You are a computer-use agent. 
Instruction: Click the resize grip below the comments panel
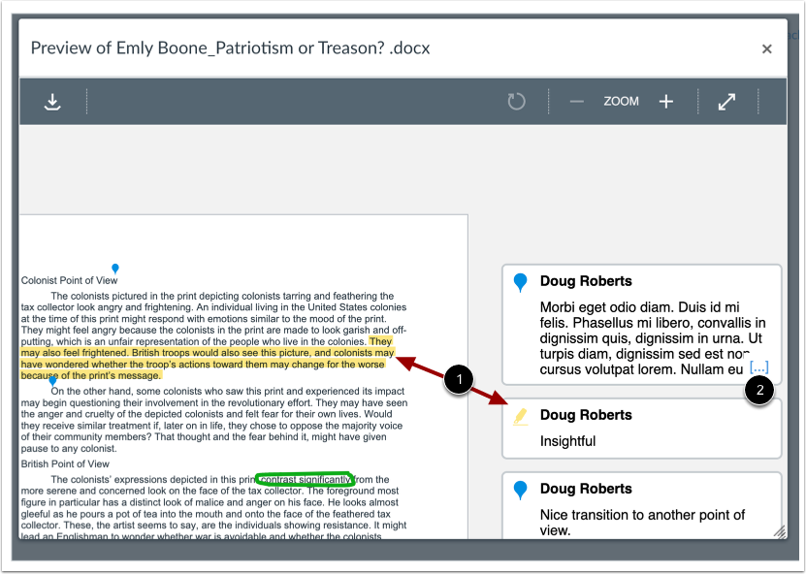coord(783,531)
